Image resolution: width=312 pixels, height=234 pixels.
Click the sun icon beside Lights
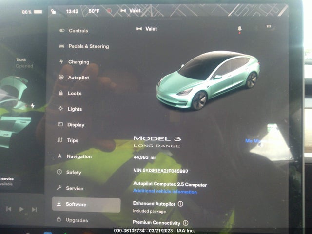(60, 108)
